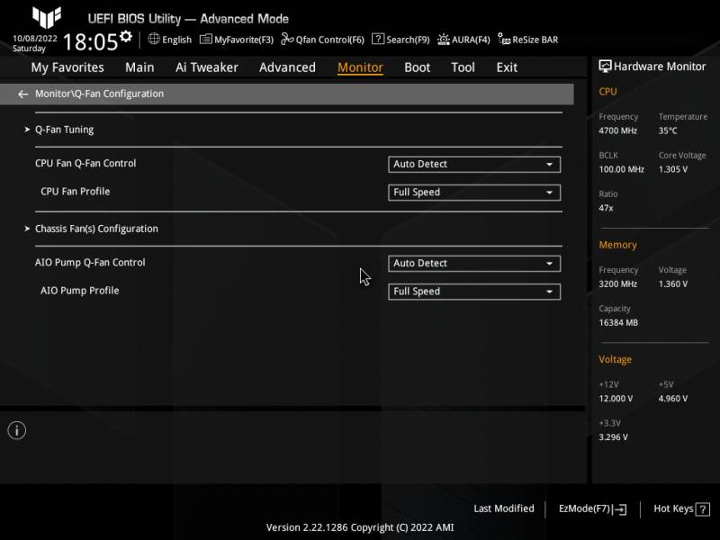Screen dimensions: 720x540
Task: Open AURA(F4) lighting icon
Action: tap(443, 39)
